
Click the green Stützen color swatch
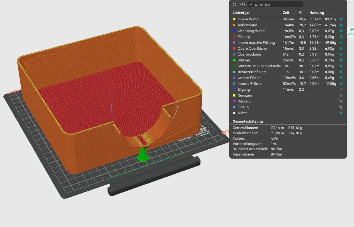click(234, 60)
